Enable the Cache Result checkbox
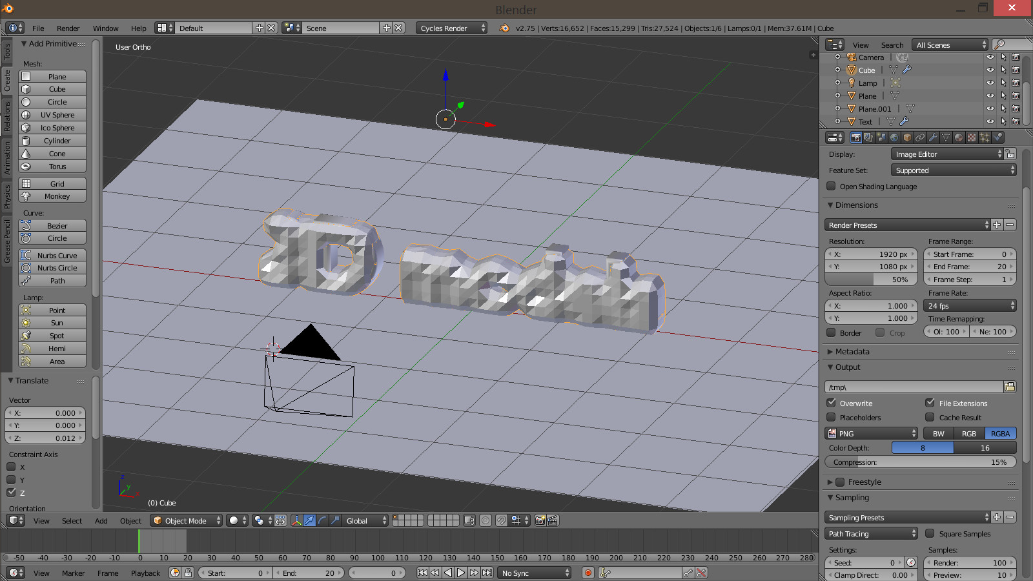This screenshot has height=581, width=1033. [930, 417]
